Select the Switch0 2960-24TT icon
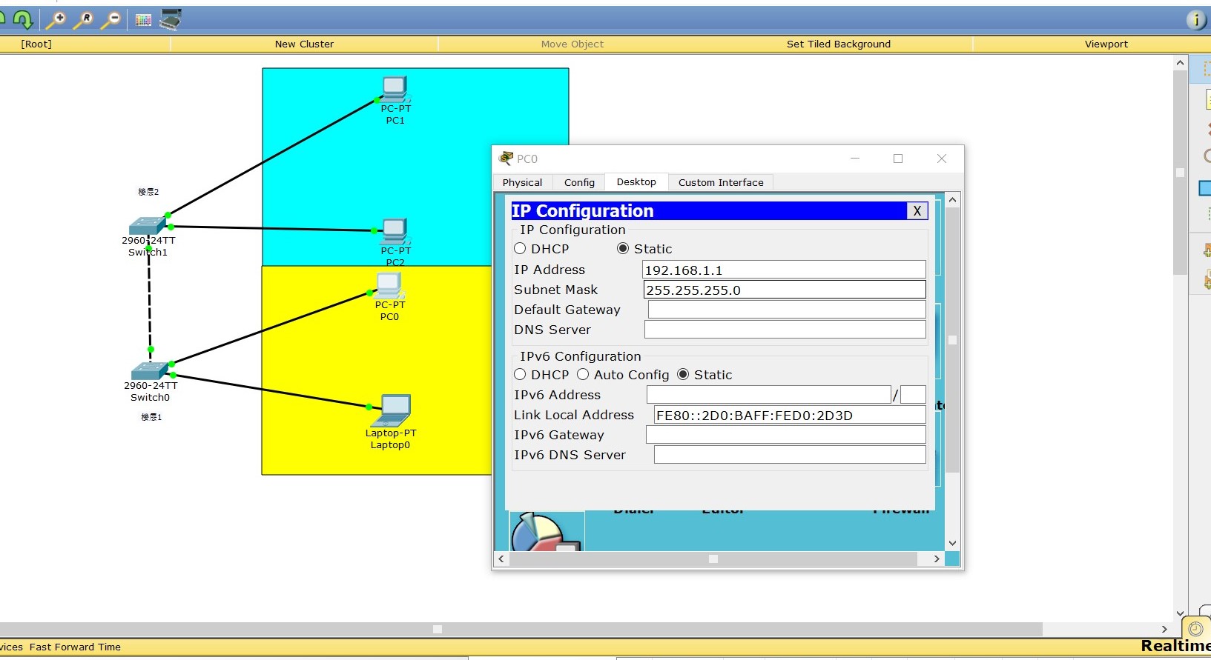 [x=149, y=371]
